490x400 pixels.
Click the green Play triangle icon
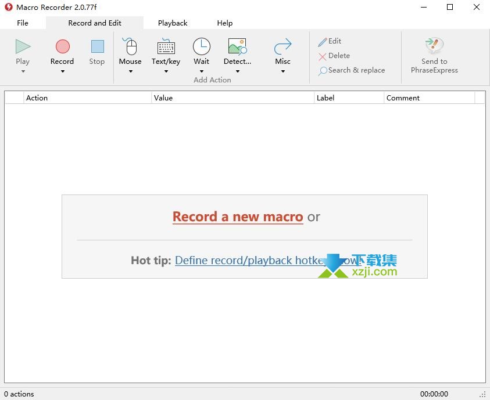coord(23,46)
